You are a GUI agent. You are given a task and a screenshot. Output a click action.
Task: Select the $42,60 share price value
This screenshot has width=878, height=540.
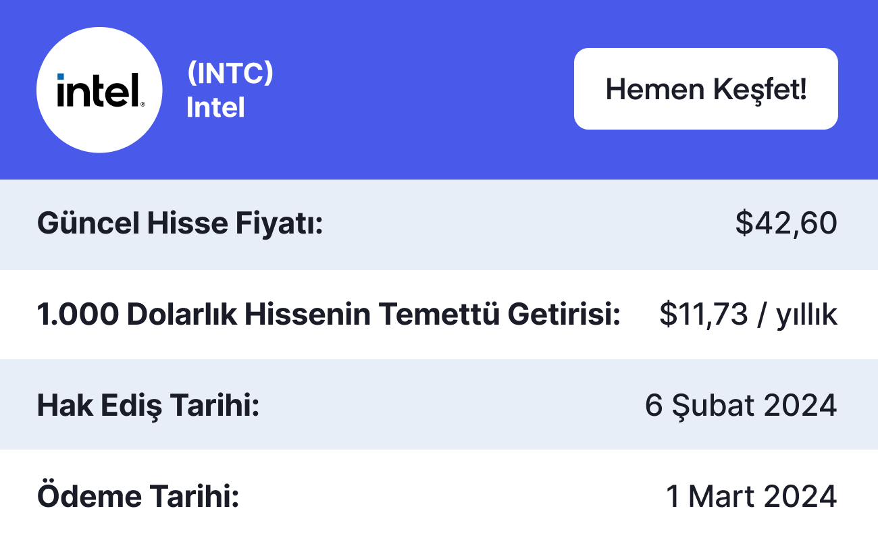pos(786,224)
